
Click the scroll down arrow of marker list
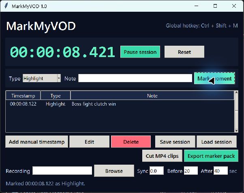point(236,131)
